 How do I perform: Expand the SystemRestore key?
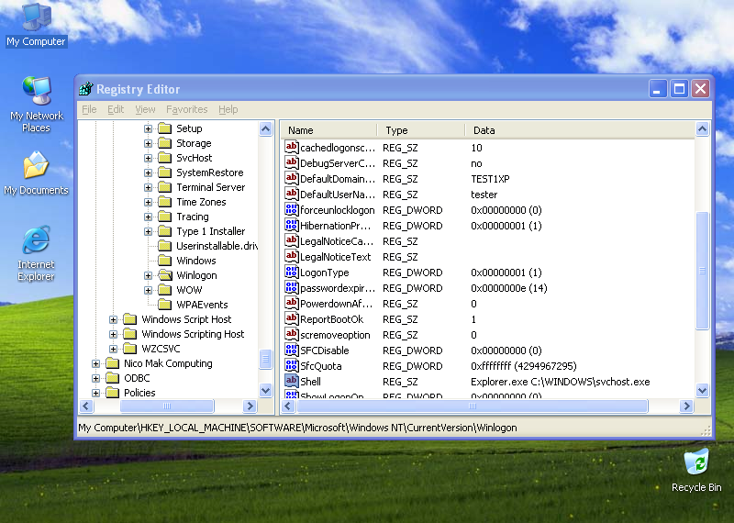pos(148,172)
